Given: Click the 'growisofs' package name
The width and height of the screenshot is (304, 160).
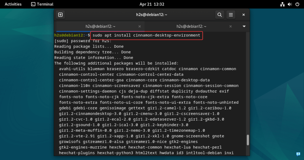Looking at the screenshot, I should click(70, 142).
